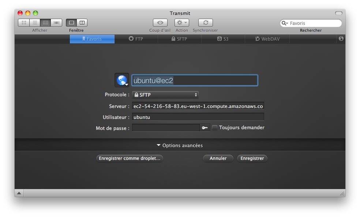
Task: Select the column view icon
Action: point(45,22)
